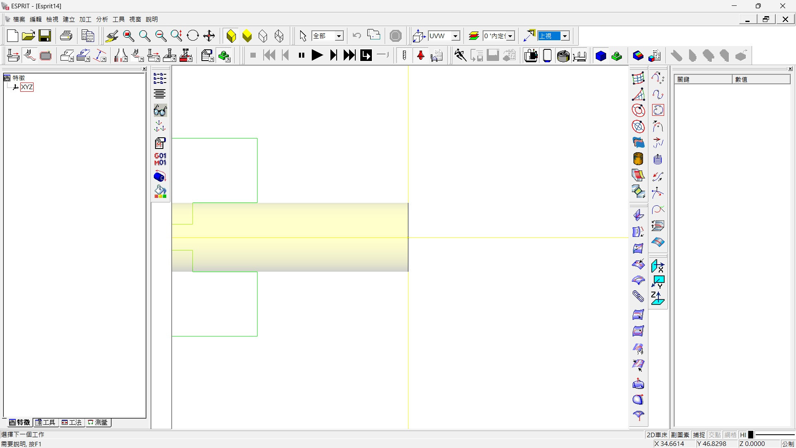Click the binoculars search icon

coord(160,111)
